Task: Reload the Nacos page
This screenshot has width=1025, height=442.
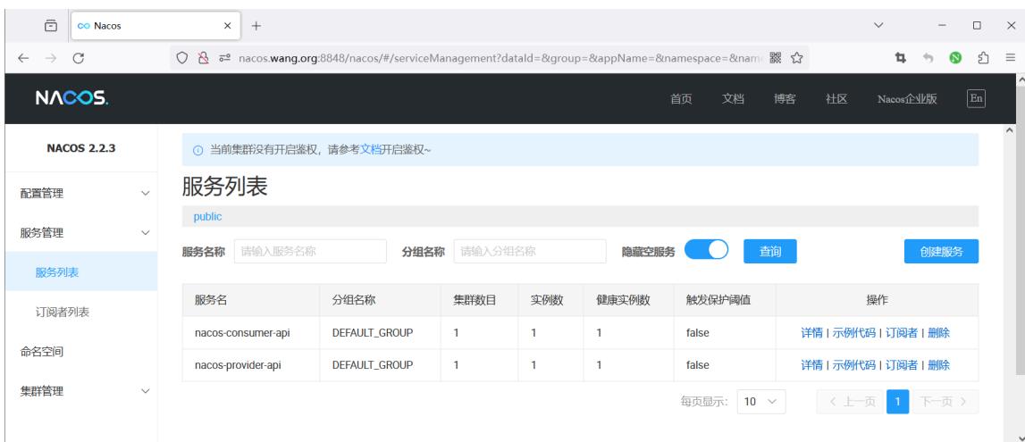Action: 78,58
